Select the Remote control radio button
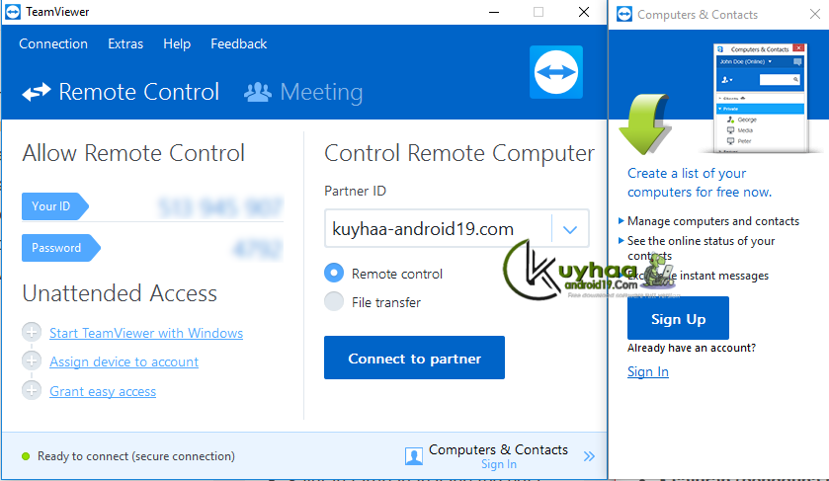This screenshot has width=829, height=481. 334,274
